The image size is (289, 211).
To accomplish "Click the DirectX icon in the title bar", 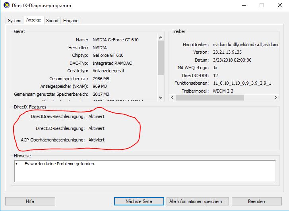I will (7, 5).
